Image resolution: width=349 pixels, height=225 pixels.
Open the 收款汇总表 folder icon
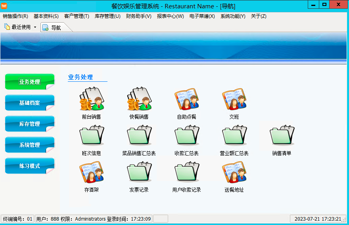pyautogui.click(x=186, y=136)
